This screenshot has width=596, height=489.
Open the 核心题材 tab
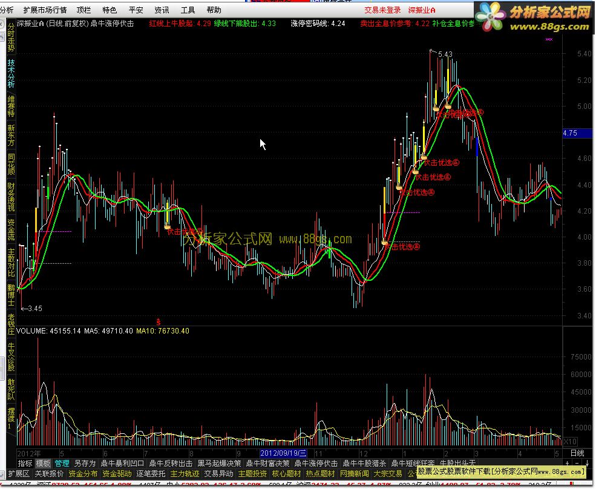pos(286,474)
